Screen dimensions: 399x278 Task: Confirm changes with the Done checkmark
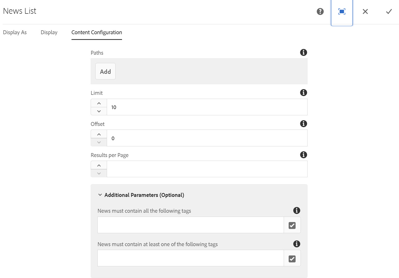click(x=389, y=11)
